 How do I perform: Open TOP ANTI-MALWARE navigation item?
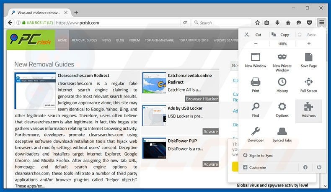(159, 40)
